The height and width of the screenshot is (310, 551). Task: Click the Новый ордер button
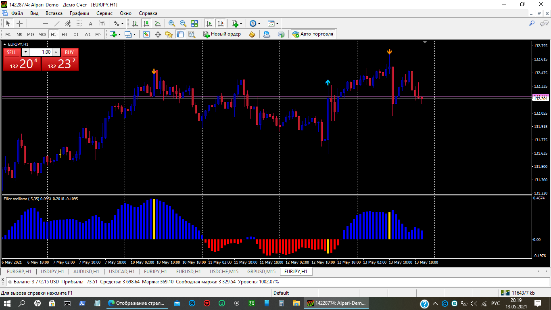222,34
